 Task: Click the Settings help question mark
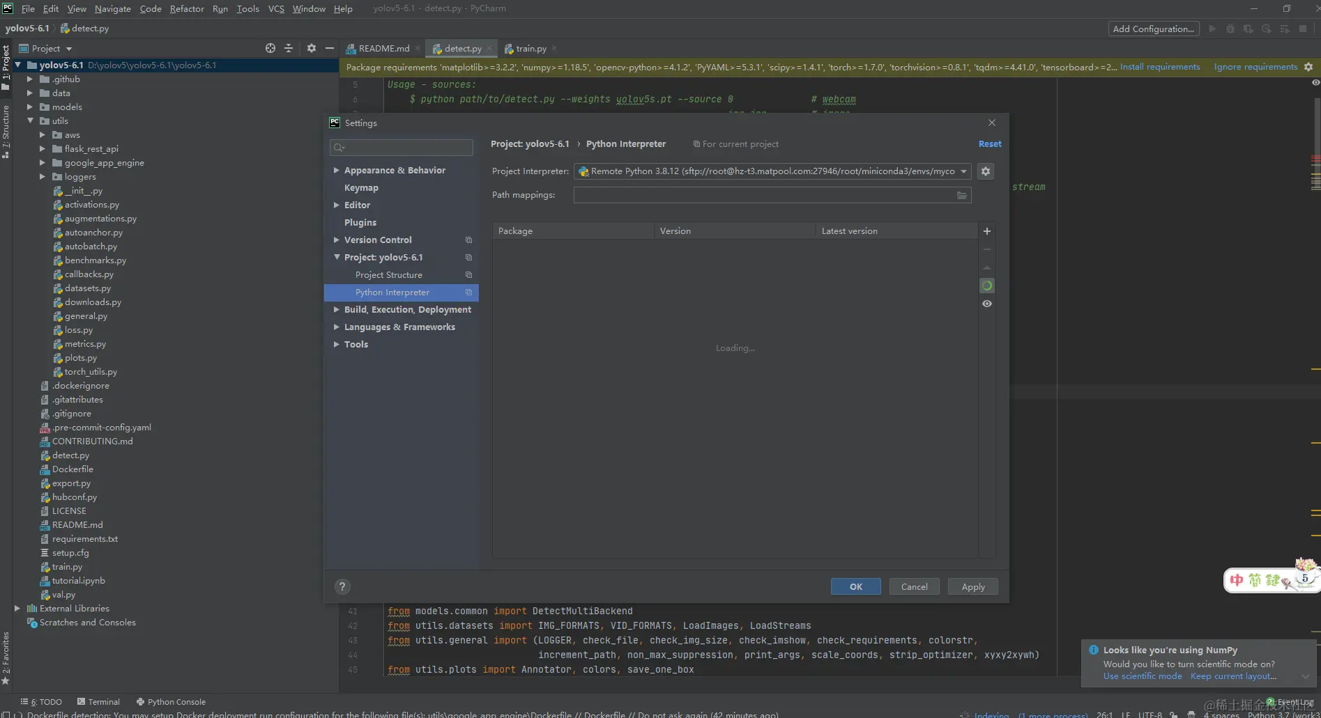click(x=342, y=586)
